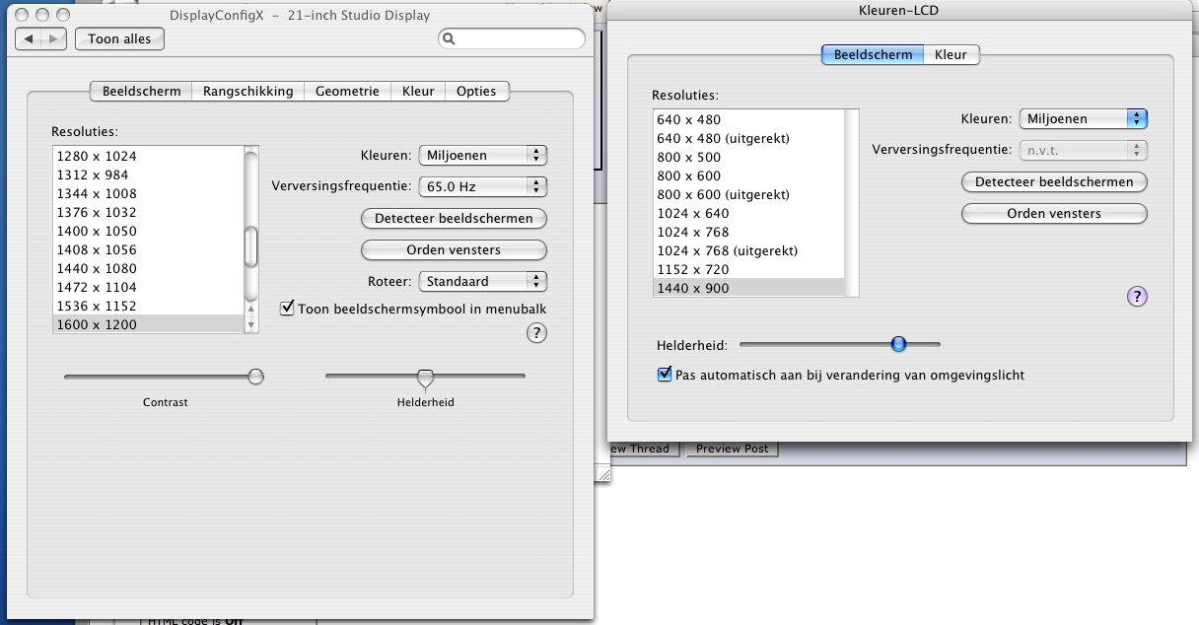Open the Roteer Standaard dropdown
The image size is (1199, 625).
click(483, 281)
